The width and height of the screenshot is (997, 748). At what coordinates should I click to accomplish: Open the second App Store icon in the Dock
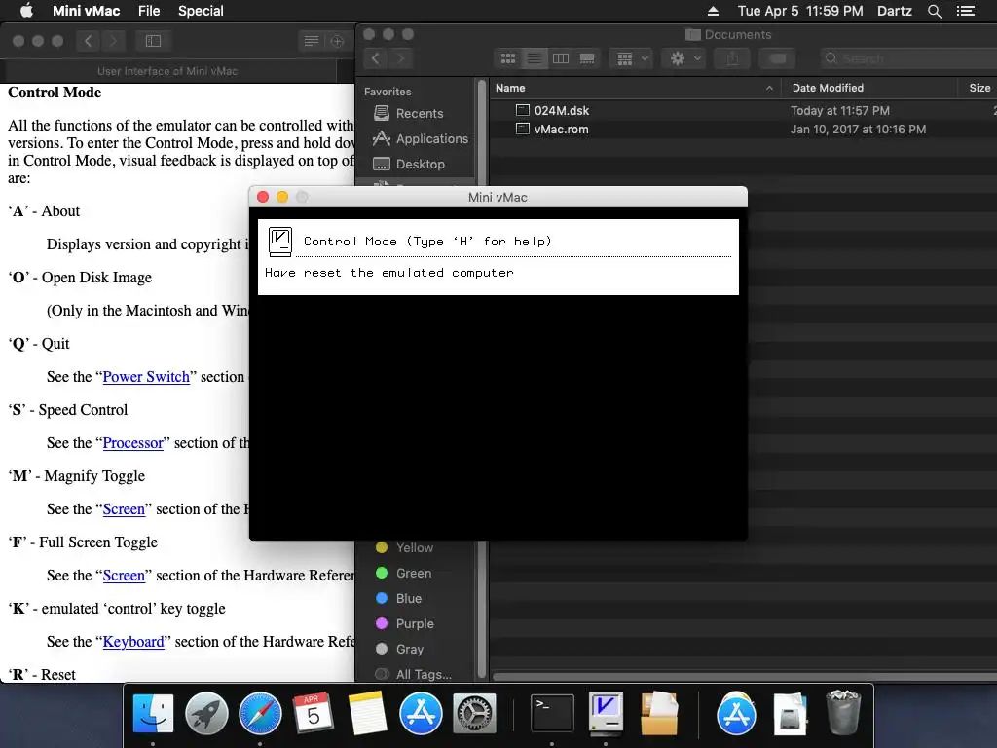736,714
